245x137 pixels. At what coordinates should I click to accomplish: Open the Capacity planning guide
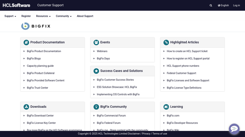tap(40, 66)
